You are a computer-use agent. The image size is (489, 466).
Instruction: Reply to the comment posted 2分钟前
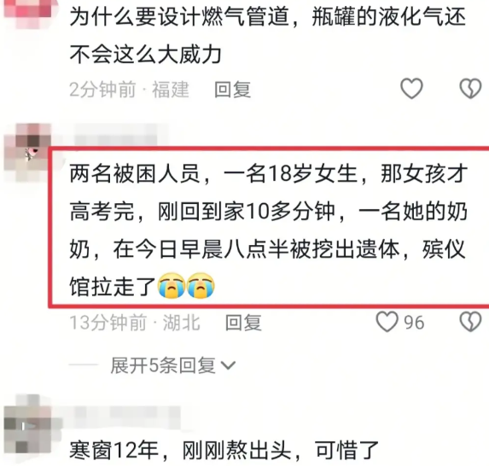point(232,90)
